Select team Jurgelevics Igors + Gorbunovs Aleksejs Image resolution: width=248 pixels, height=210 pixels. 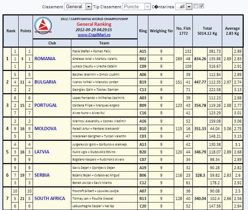pyautogui.click(x=100, y=144)
